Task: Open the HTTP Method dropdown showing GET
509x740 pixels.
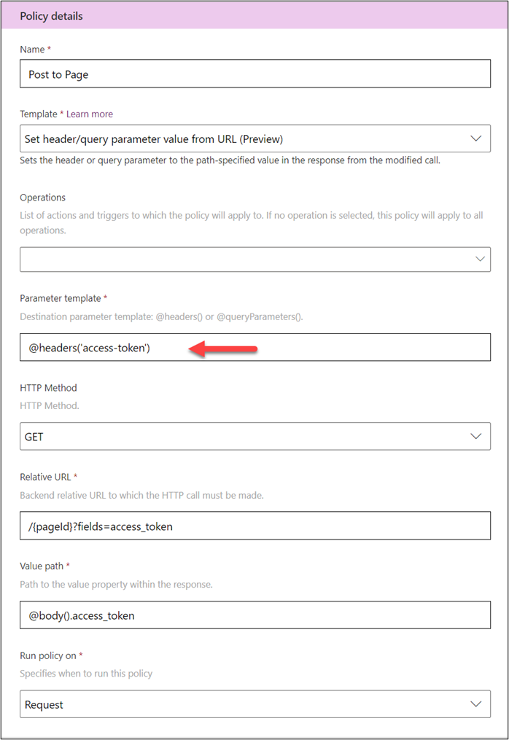Action: pyautogui.click(x=255, y=435)
